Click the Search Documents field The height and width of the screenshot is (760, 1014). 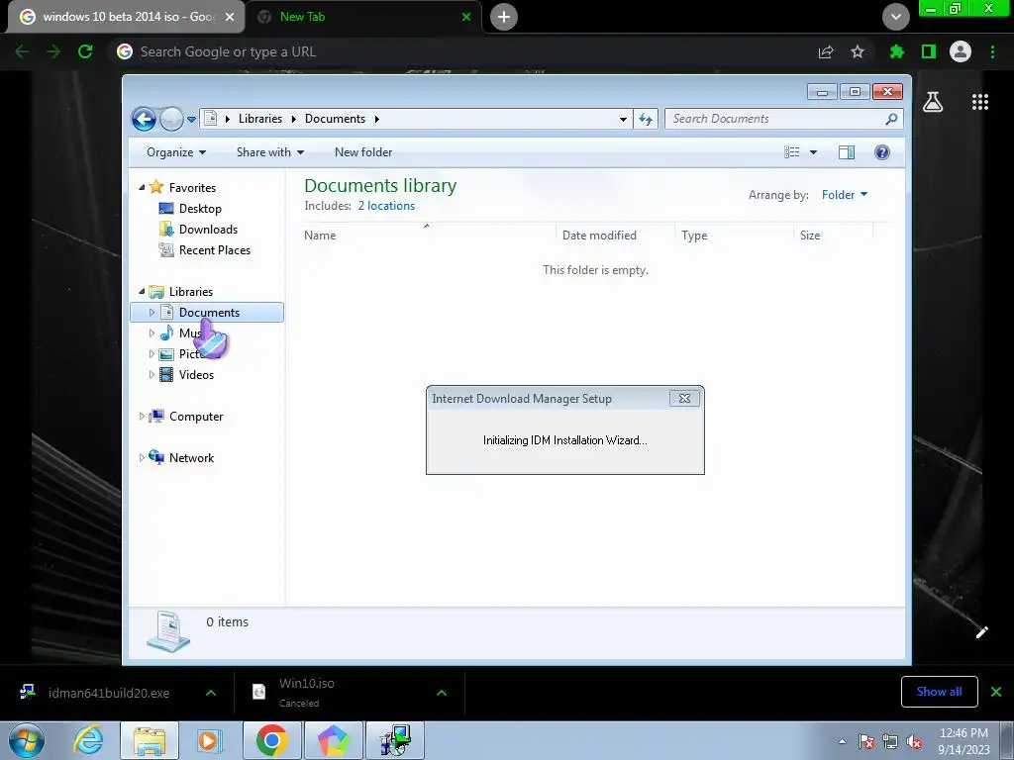point(783,119)
